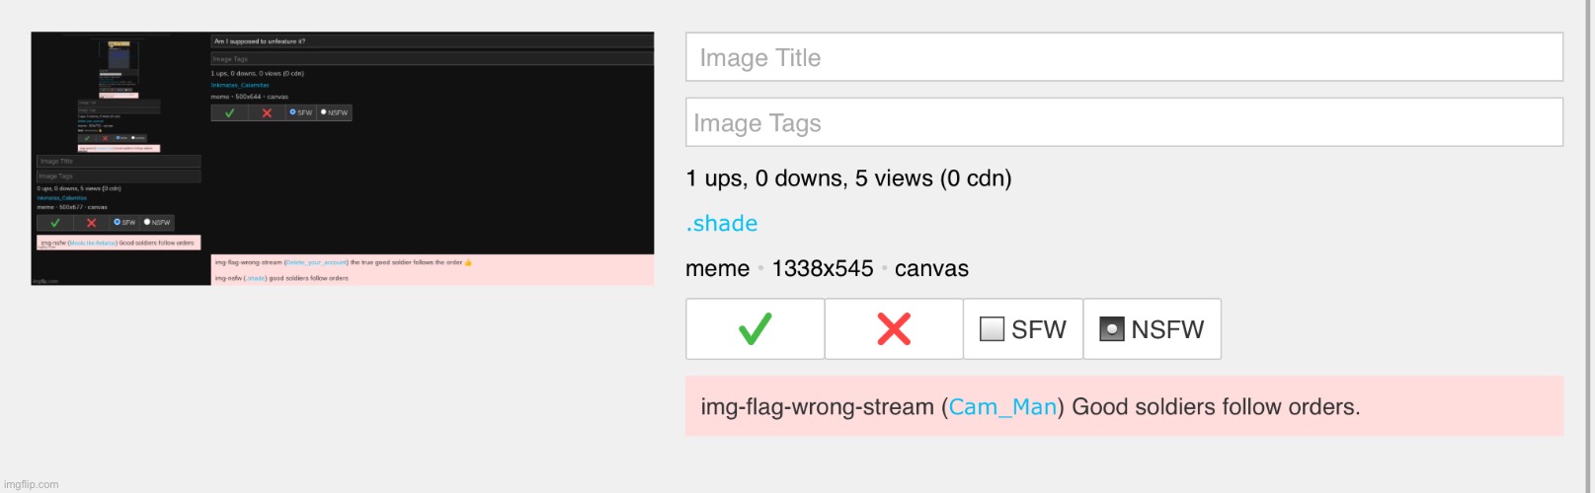
Task: Click the imgflip.com watermark at the bottom-left
Action: [x=32, y=484]
